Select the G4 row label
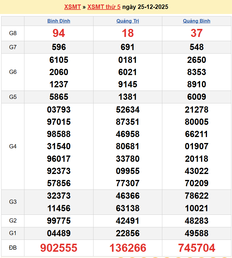This screenshot has width=232, height=258. click(x=13, y=146)
